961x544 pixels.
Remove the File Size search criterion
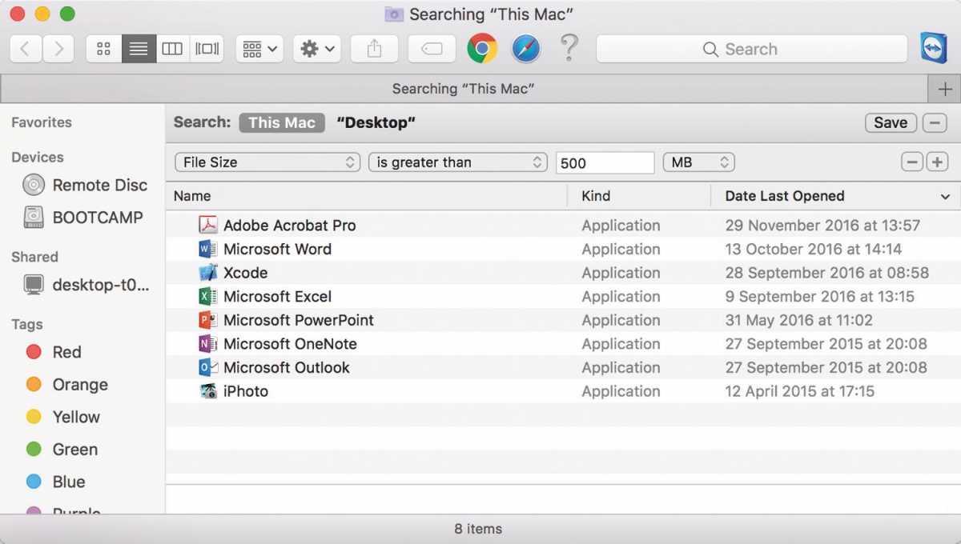click(912, 162)
